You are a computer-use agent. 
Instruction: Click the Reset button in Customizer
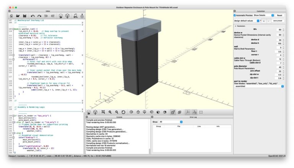(279, 15)
